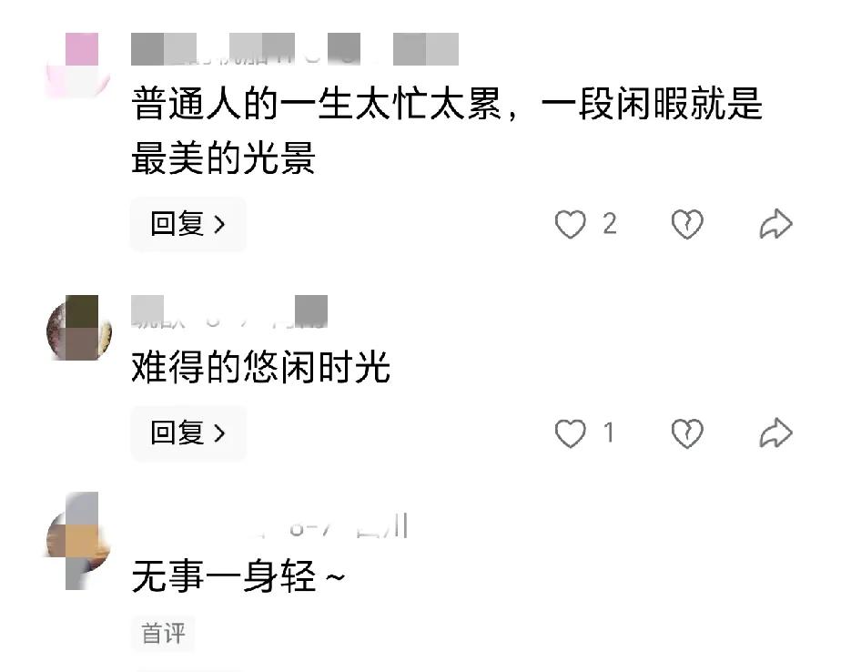Expand replies chevron beside second 回复
The width and height of the screenshot is (841, 672).
218,433
